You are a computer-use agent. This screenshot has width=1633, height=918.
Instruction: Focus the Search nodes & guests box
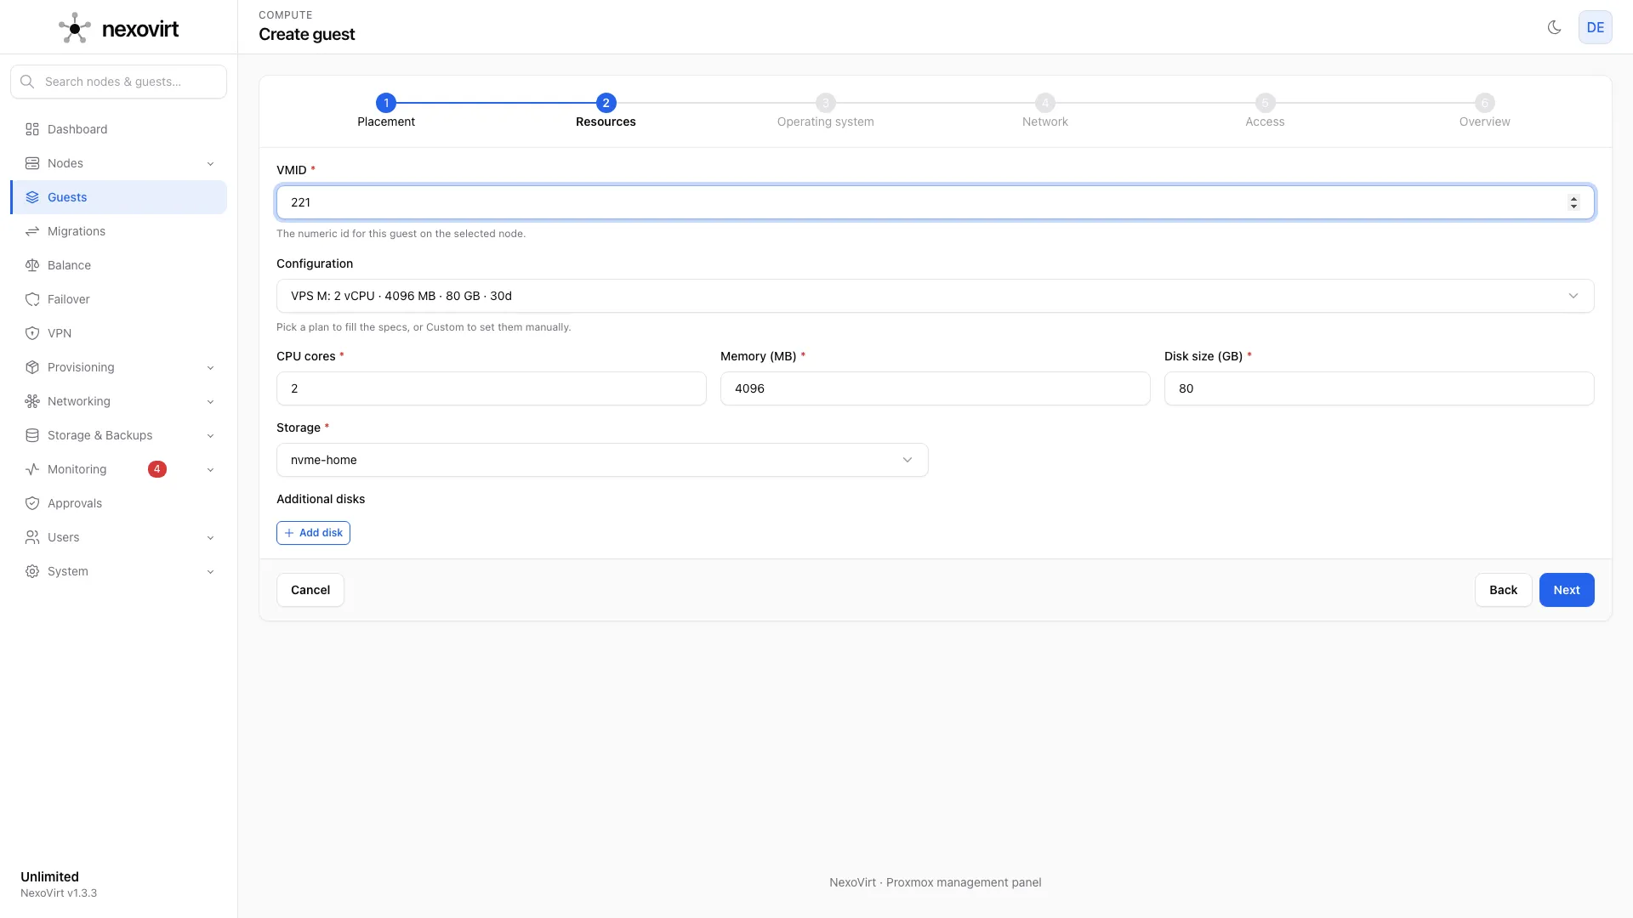tap(119, 82)
